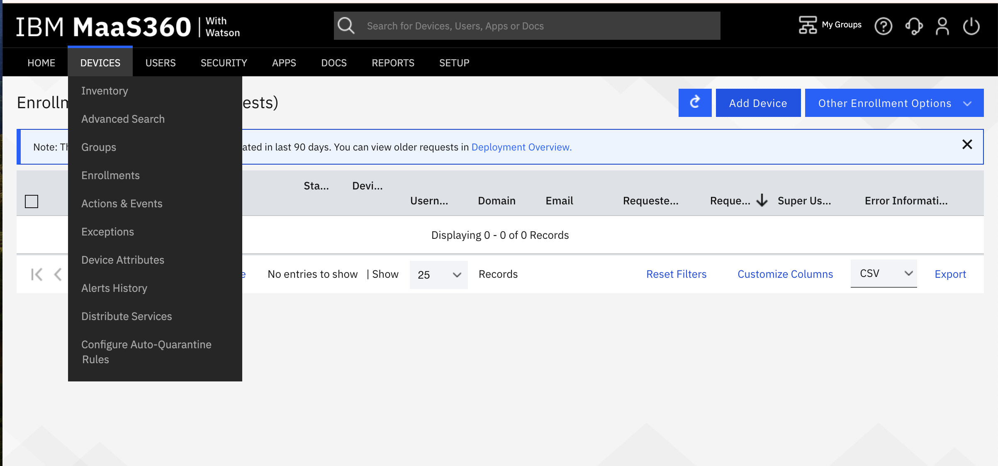Open the CSV export format dropdown
This screenshot has height=466, width=998.
pos(883,273)
